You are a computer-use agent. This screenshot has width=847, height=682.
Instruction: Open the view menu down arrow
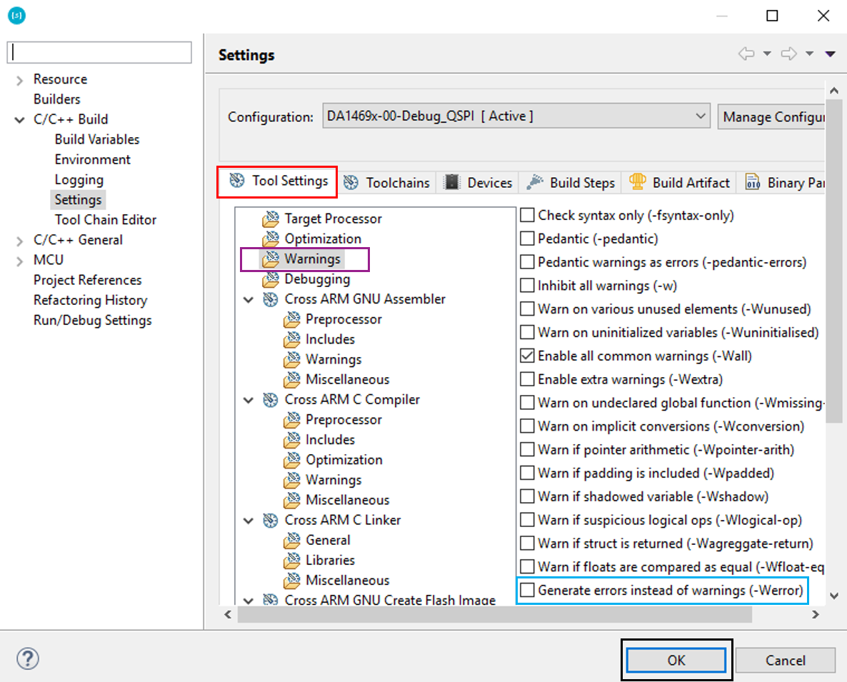point(831,54)
